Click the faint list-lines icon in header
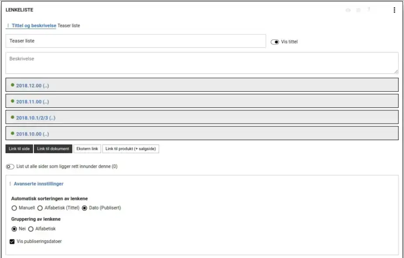The height and width of the screenshot is (258, 404). click(x=358, y=10)
